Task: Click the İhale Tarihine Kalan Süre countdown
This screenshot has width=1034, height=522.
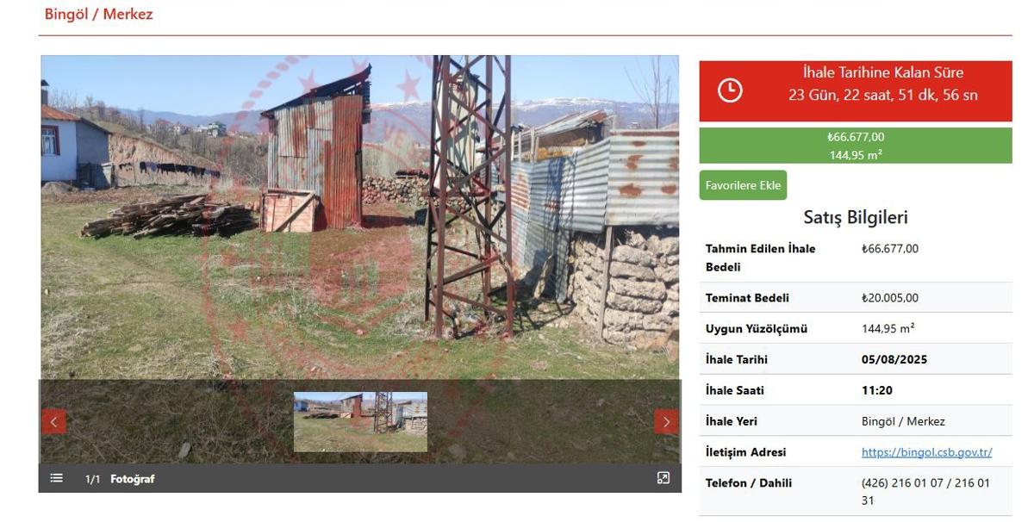Action: [883, 84]
